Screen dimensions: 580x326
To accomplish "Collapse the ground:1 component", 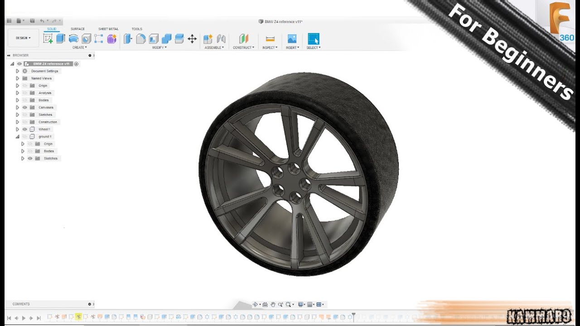I will click(x=18, y=136).
